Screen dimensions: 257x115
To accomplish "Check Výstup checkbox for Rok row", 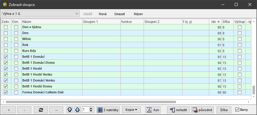I will 239,45.
